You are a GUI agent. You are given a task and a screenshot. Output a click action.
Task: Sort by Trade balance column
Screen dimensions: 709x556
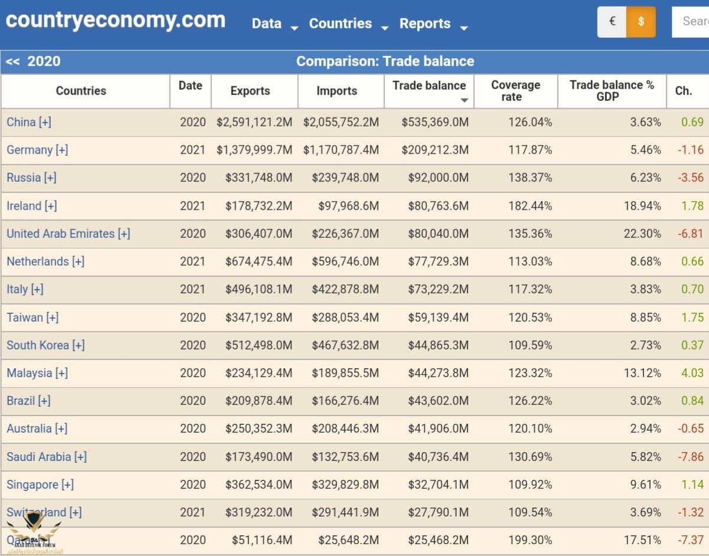tap(429, 91)
